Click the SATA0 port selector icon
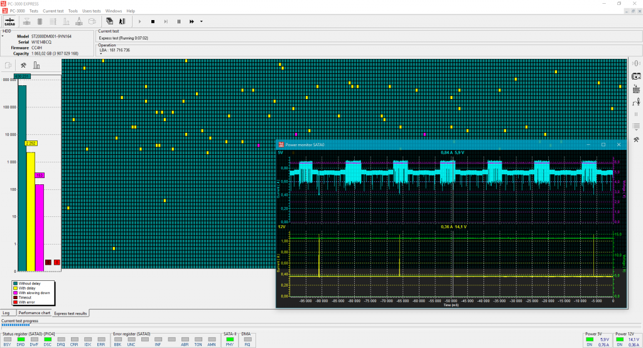Screen dimensions: 643x348 [10, 21]
